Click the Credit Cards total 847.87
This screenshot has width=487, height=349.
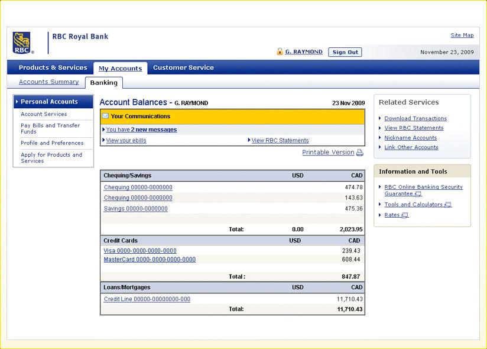350,276
